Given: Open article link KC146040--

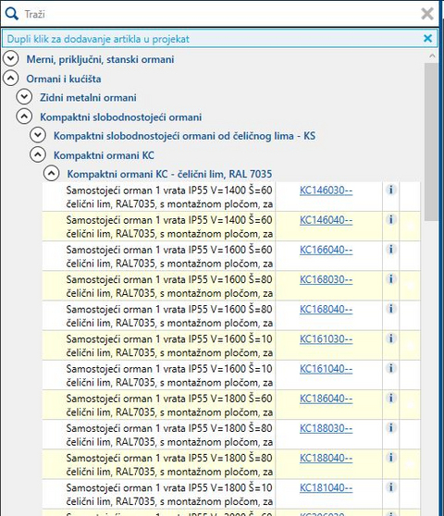Looking at the screenshot, I should point(326,220).
